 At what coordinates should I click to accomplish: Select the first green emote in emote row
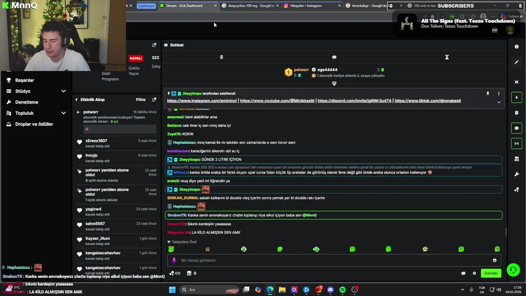[171, 249]
